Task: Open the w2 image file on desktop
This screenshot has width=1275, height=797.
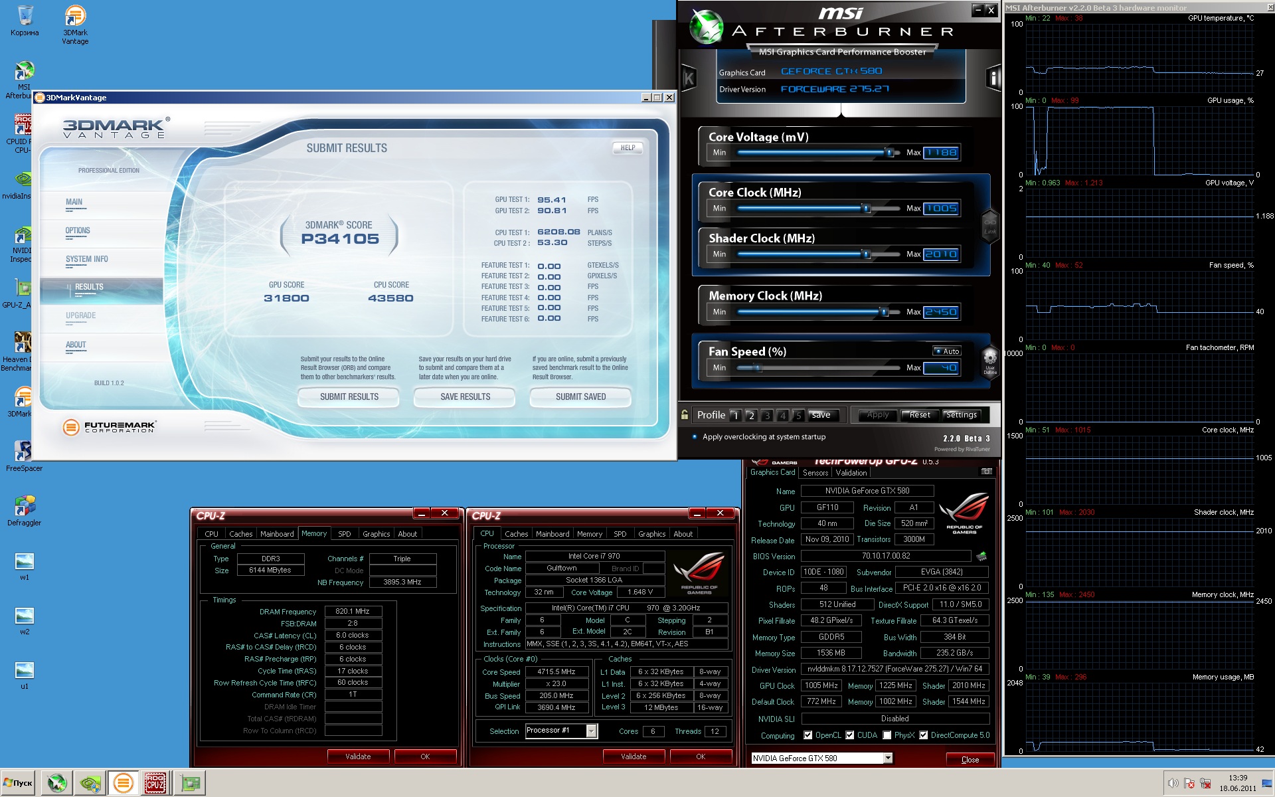Action: (x=25, y=621)
